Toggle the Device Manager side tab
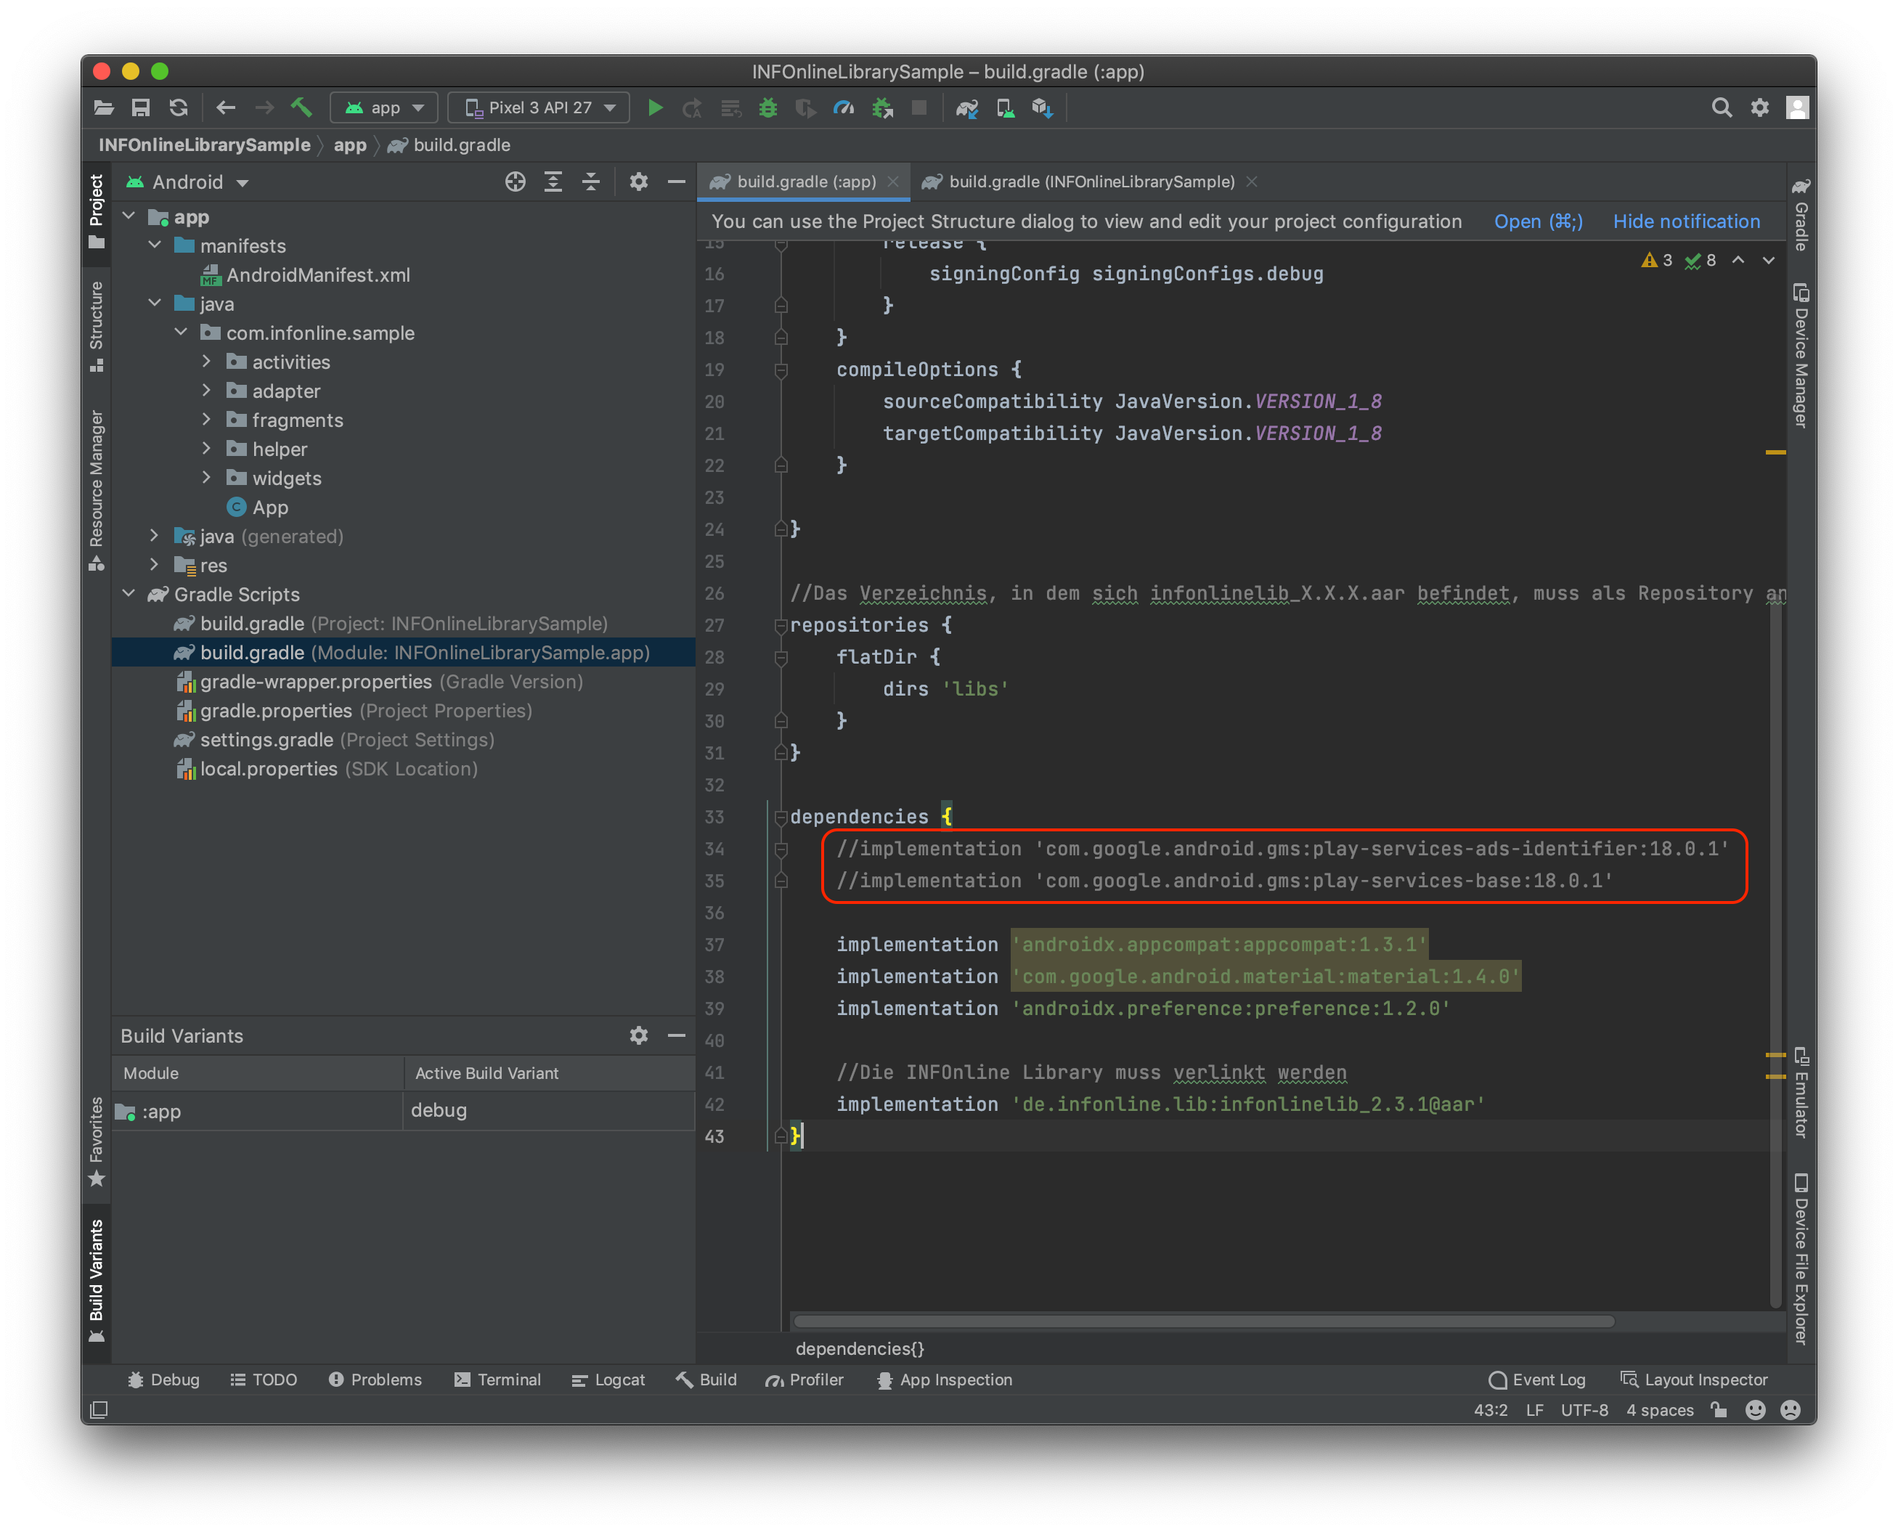The height and width of the screenshot is (1532, 1898). pos(1801,355)
